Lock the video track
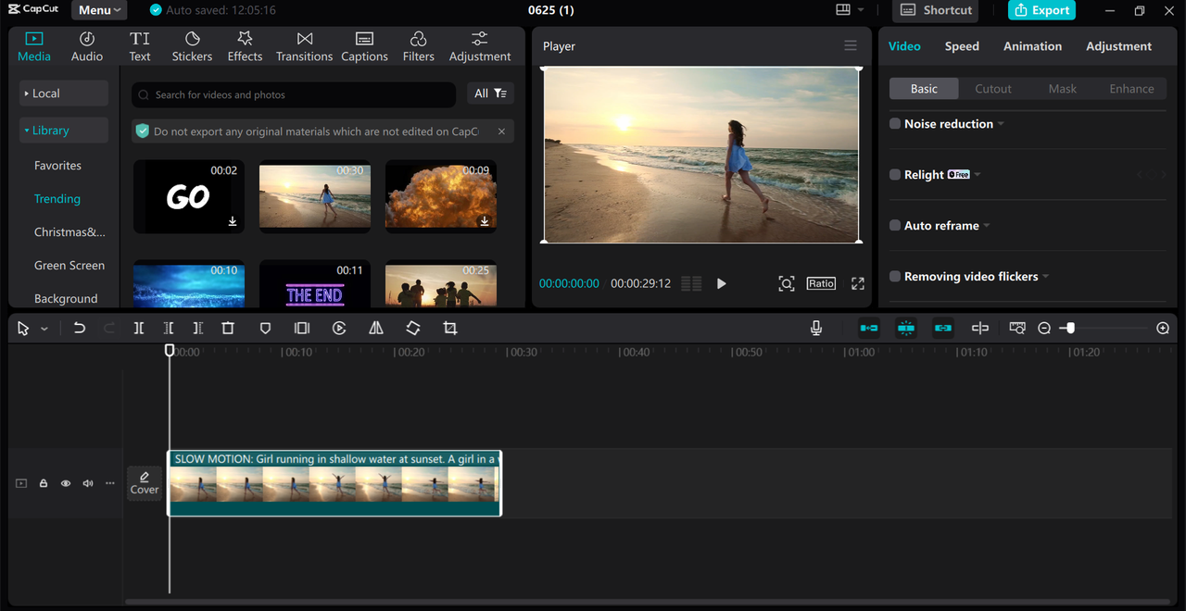1186x611 pixels. point(43,482)
